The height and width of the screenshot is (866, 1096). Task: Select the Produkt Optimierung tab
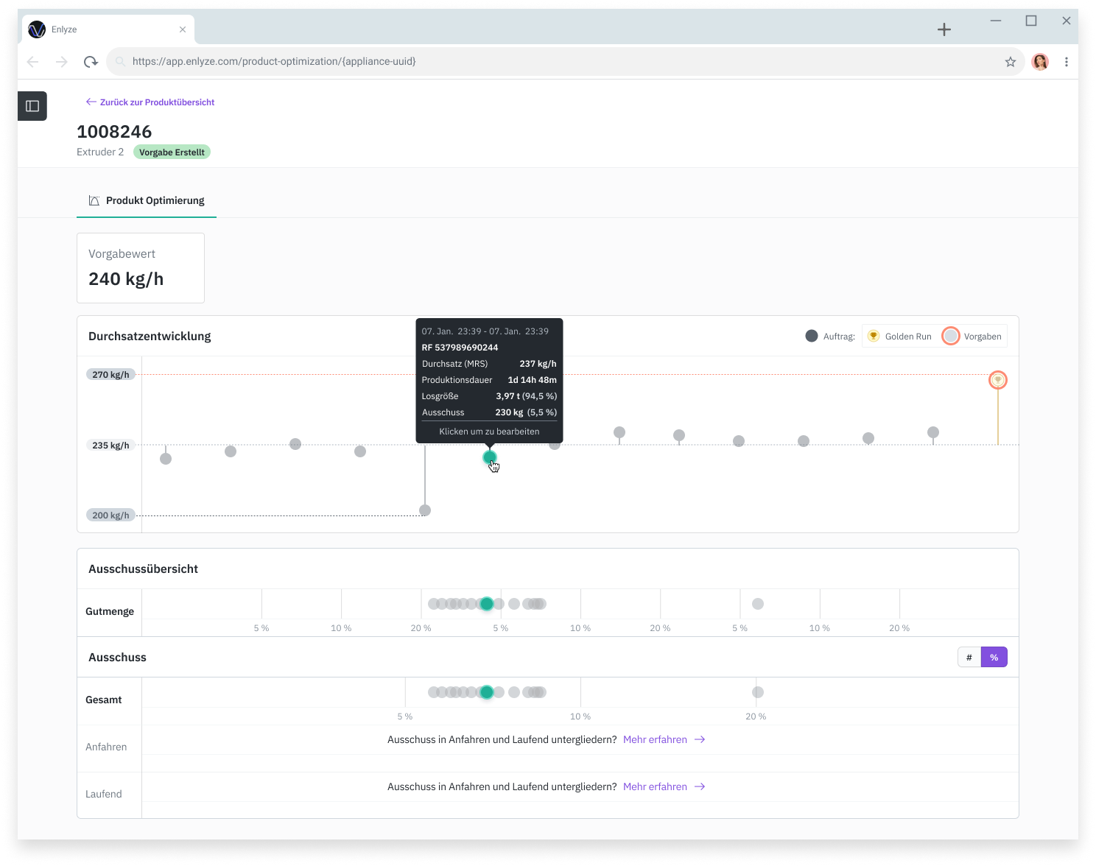[x=147, y=201]
